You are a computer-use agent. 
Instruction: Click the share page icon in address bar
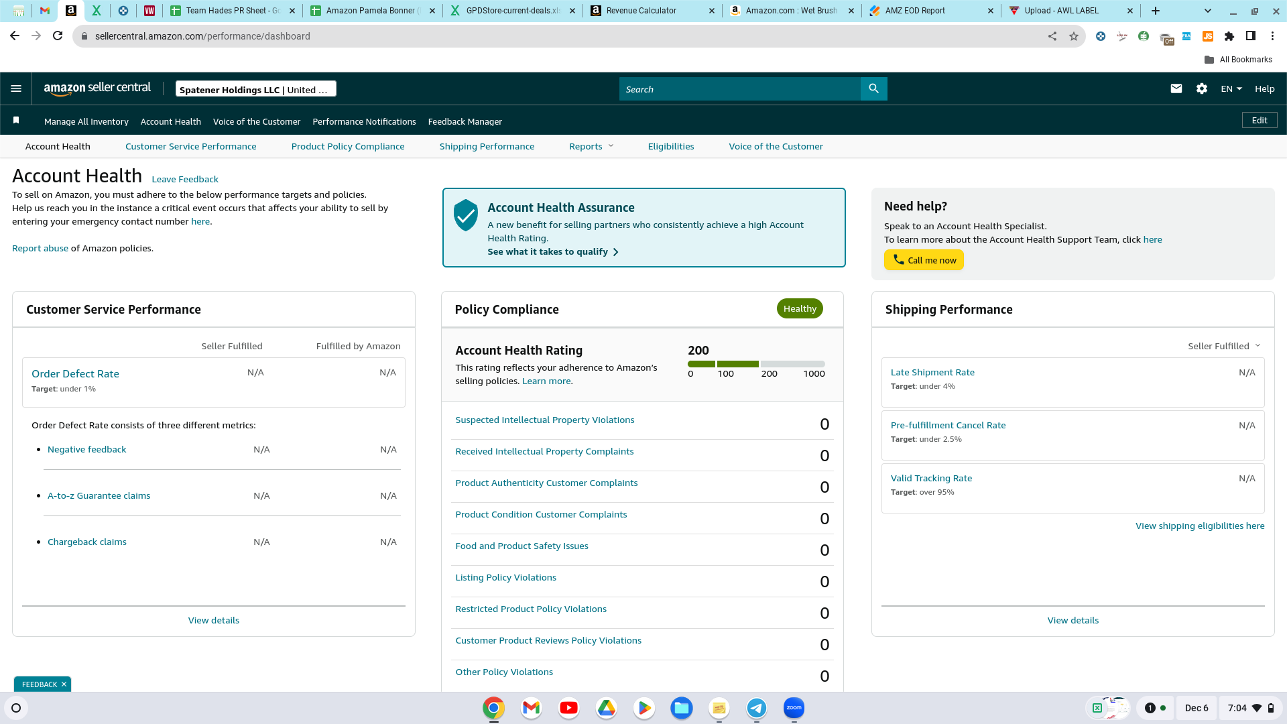pos(1052,36)
